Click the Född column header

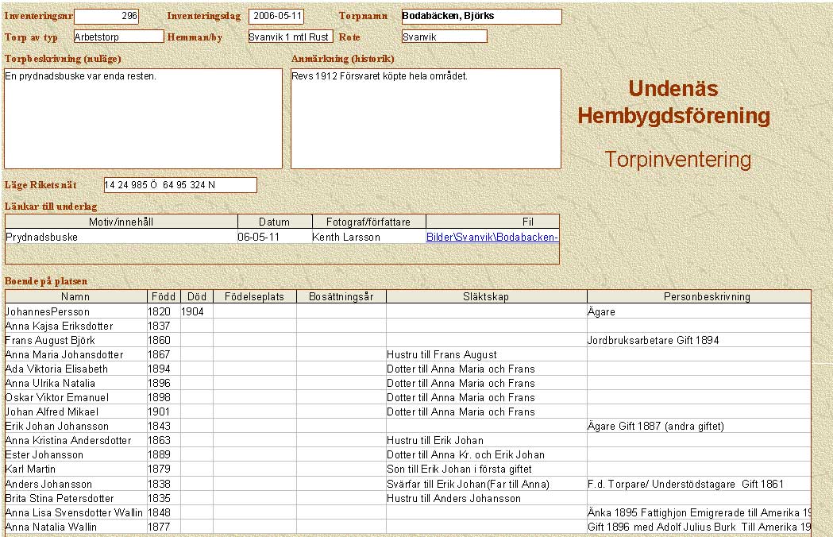(x=164, y=297)
